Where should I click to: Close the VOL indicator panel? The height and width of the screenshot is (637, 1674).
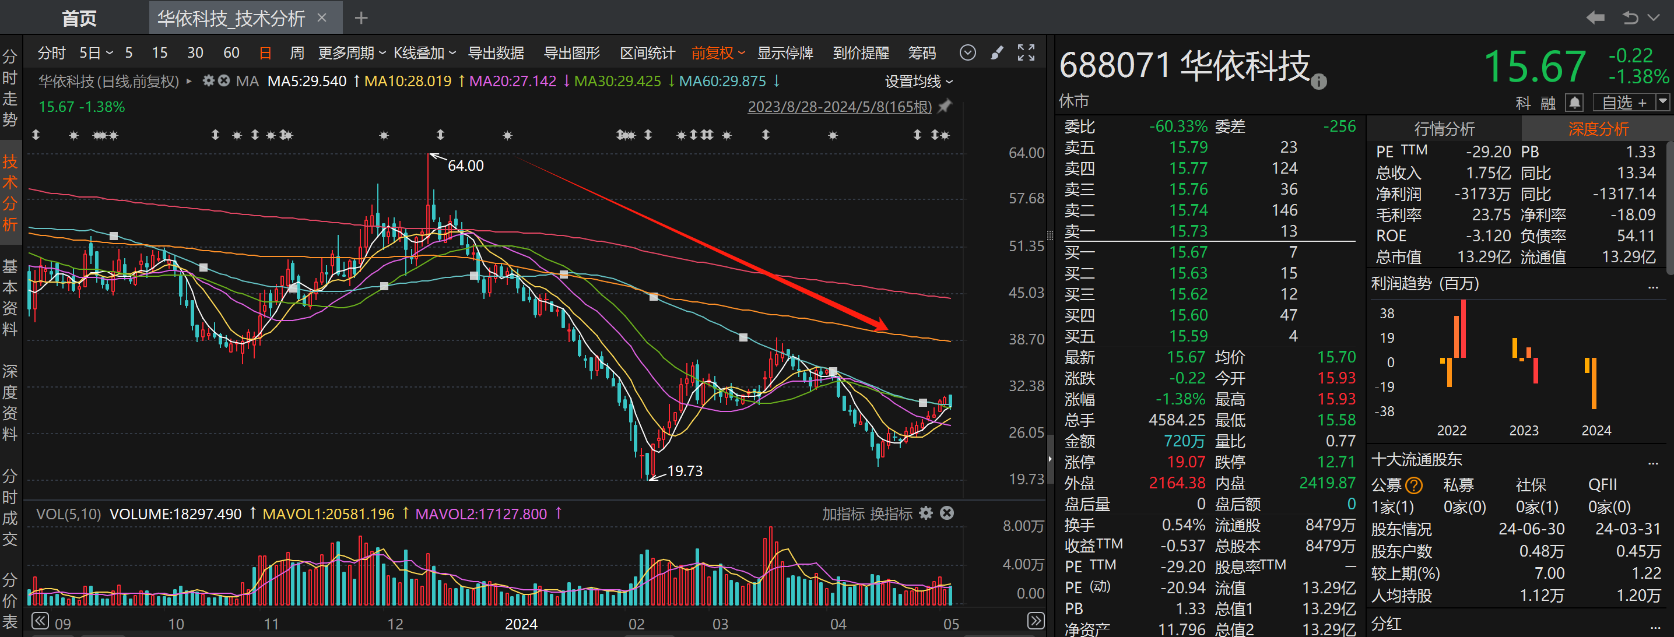[x=947, y=513]
